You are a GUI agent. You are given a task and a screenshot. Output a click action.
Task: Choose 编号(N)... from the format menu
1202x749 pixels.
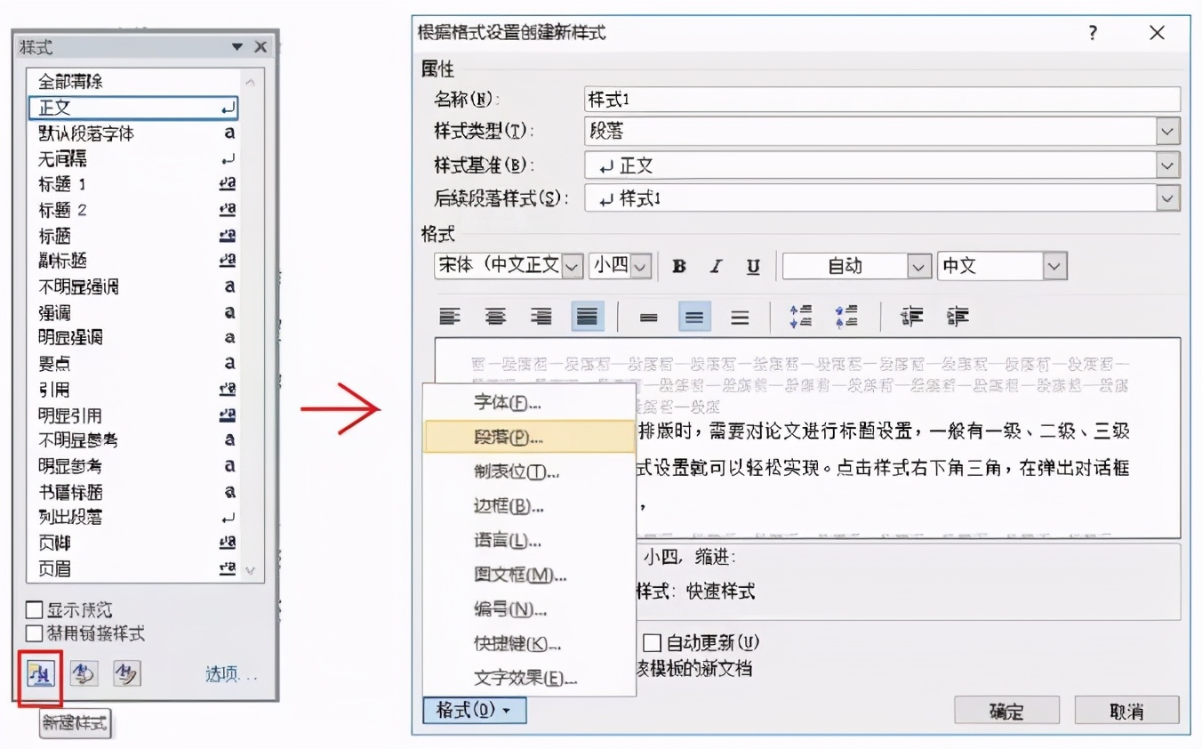coord(530,609)
